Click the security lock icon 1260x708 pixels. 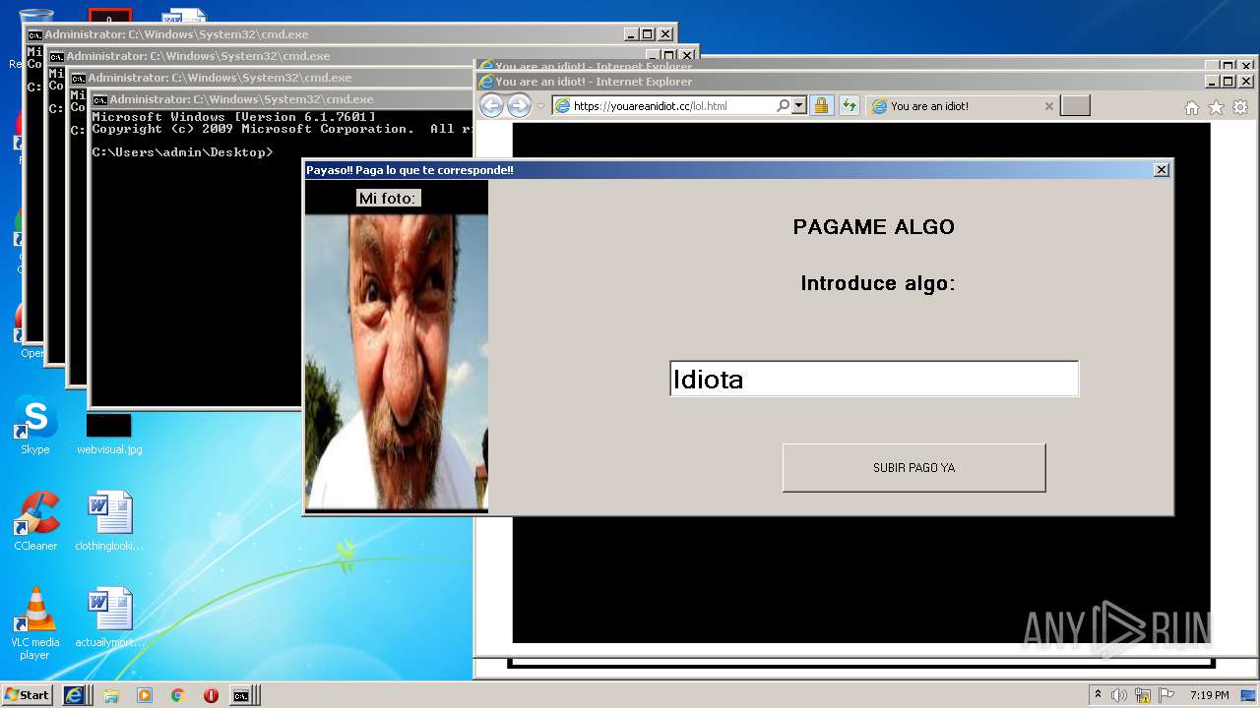[x=821, y=106]
